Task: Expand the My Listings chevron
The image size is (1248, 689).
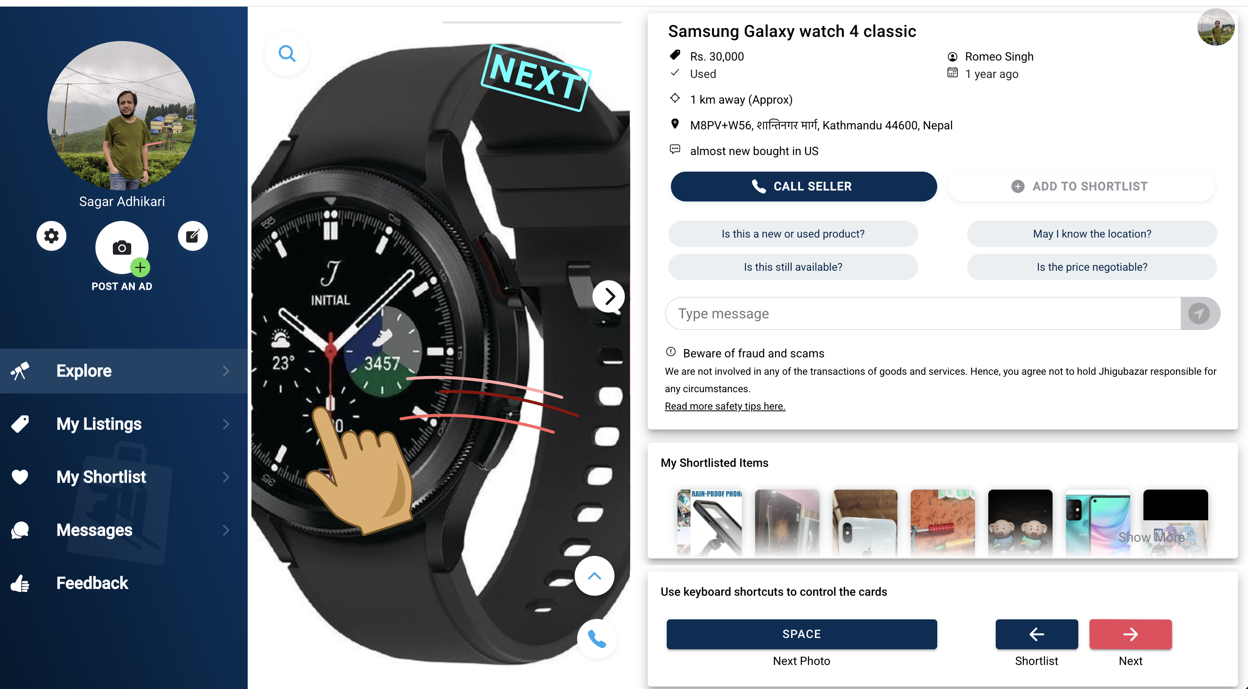Action: coord(226,424)
